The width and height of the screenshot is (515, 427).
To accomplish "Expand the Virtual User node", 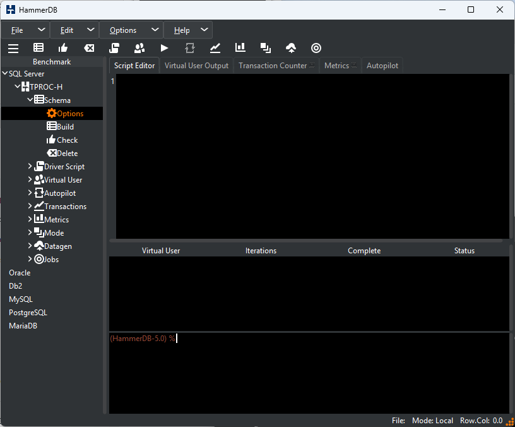I will click(30, 179).
